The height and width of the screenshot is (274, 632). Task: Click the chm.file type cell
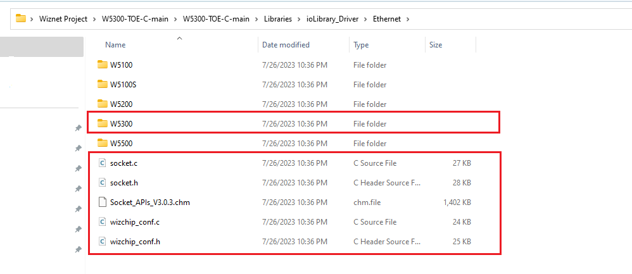[x=367, y=202]
